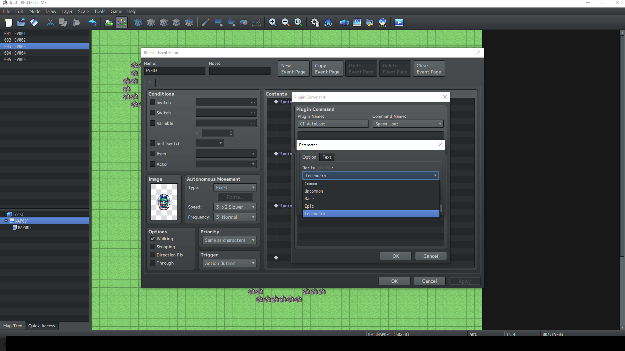
Task: Choose Epic from the rarity list
Action: pos(309,206)
